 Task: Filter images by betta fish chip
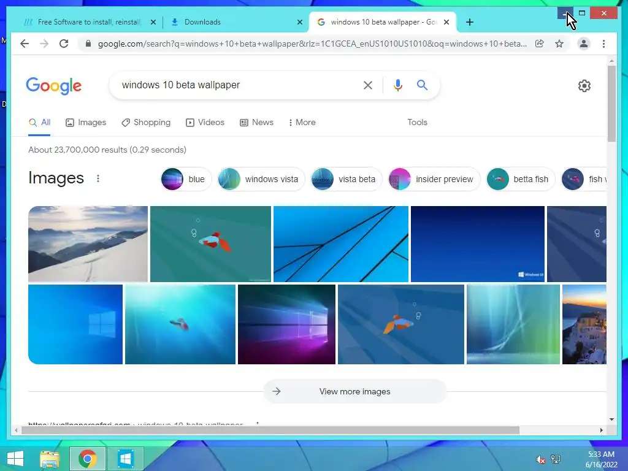click(520, 179)
